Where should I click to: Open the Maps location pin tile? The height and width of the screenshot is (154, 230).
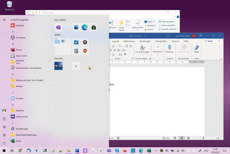(x=85, y=51)
